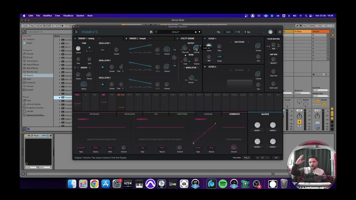Click the Default preset name field
Screen dimensions: 356x200
point(176,32)
